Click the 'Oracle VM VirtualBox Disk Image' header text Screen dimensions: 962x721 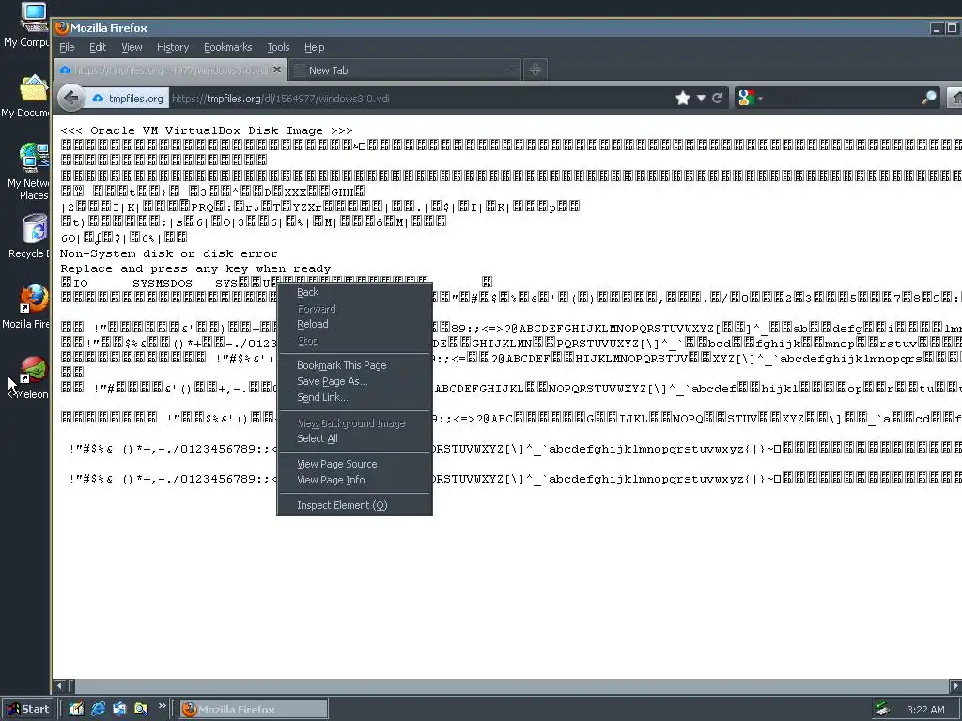(x=206, y=130)
